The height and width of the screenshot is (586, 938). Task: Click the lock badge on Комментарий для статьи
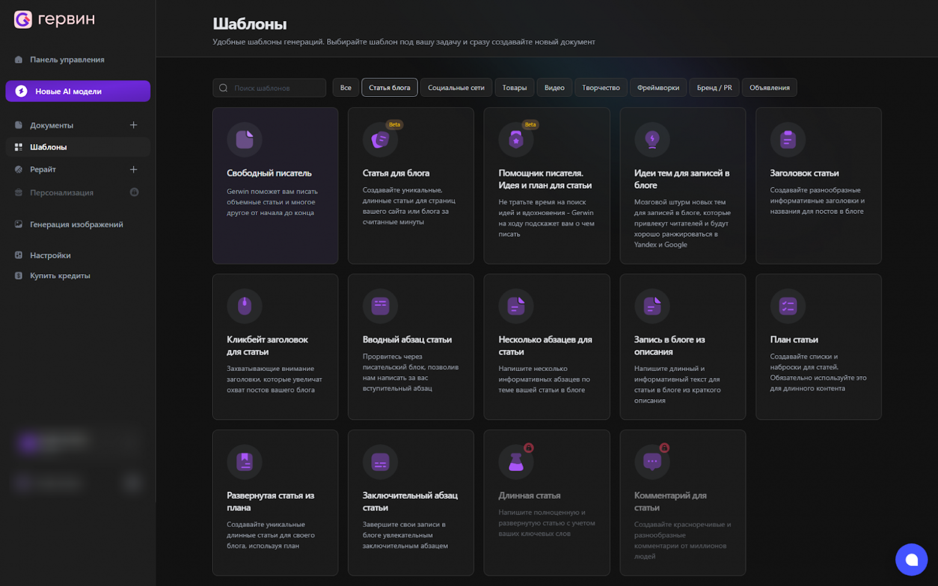pyautogui.click(x=664, y=448)
